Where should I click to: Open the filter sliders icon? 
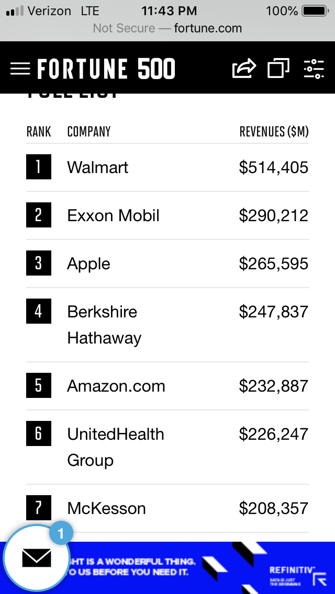(314, 69)
